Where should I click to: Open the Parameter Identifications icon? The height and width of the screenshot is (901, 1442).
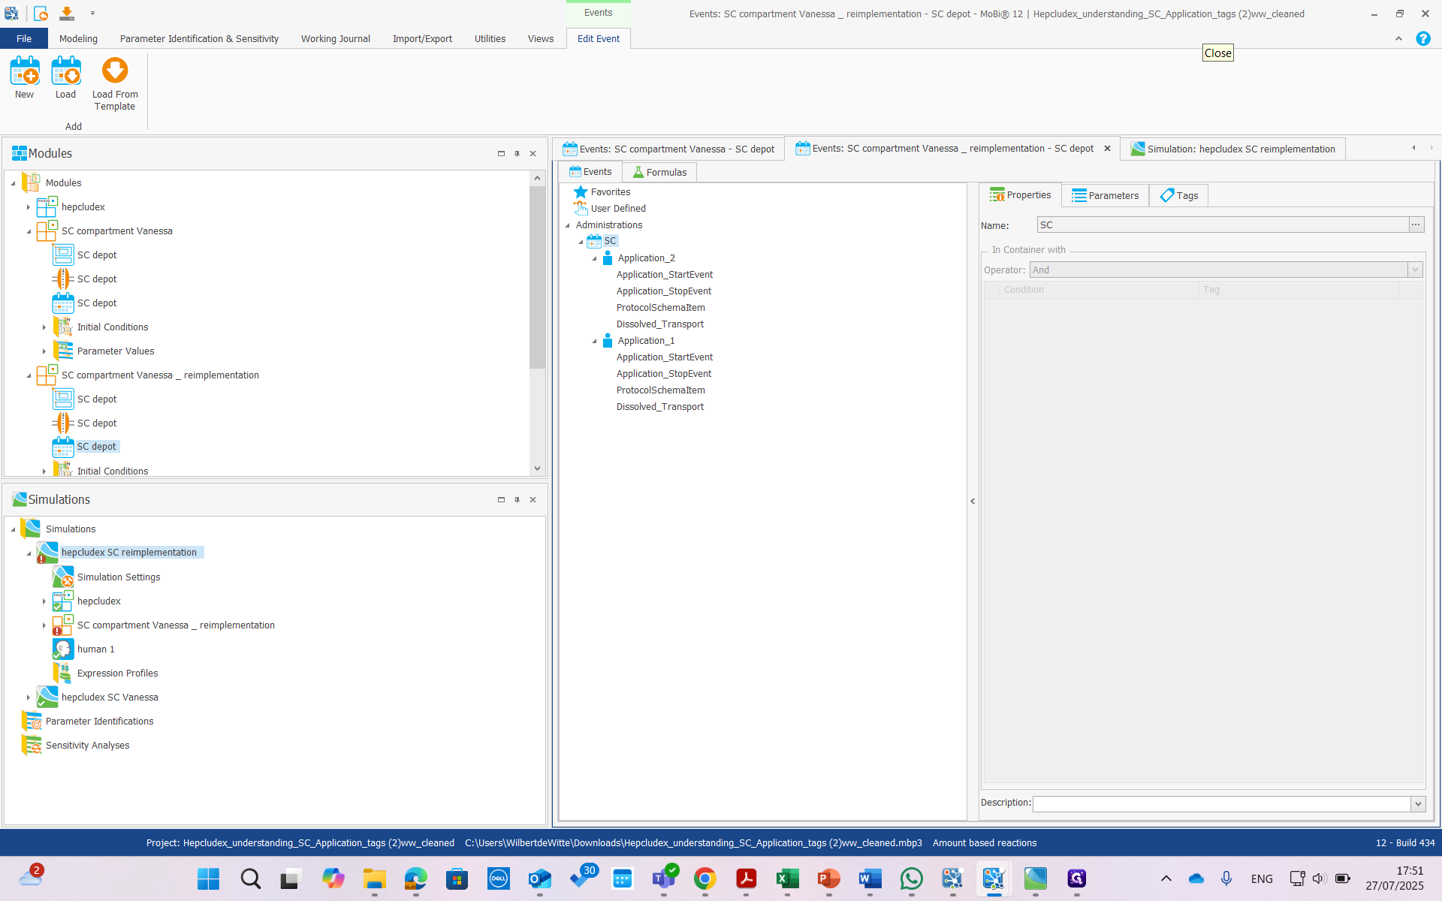[32, 721]
